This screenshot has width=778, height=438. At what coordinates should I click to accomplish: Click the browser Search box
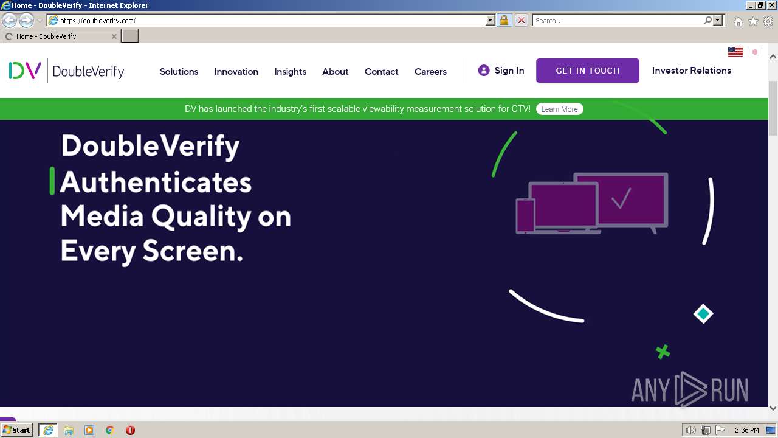pyautogui.click(x=618, y=21)
